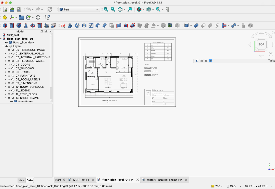This screenshot has width=275, height=189.
Task: Click the Refresh recompute icon
Action: [x=50, y=9]
